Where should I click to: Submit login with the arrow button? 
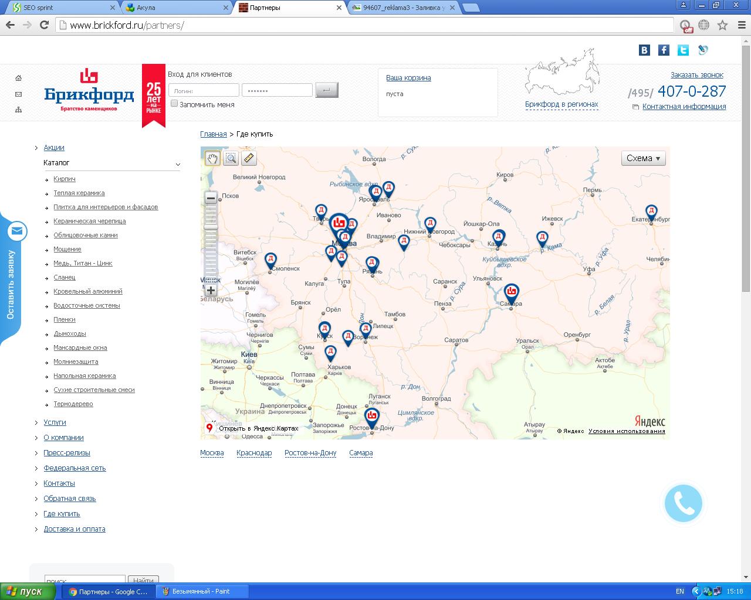click(x=327, y=90)
